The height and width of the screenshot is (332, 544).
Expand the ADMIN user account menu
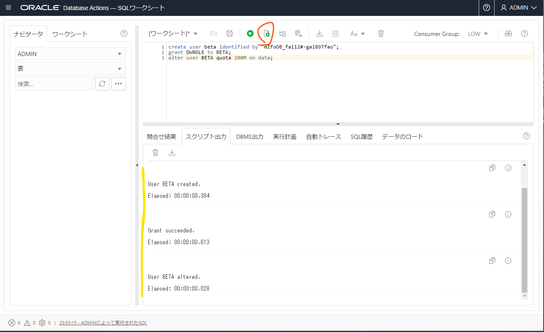pos(519,8)
